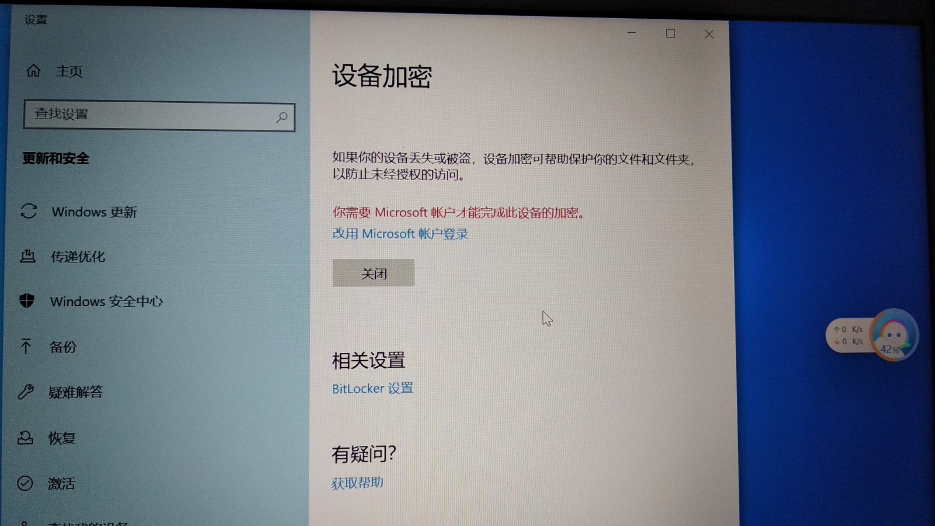
Task: Click the 相关设置 heading
Action: pos(368,361)
